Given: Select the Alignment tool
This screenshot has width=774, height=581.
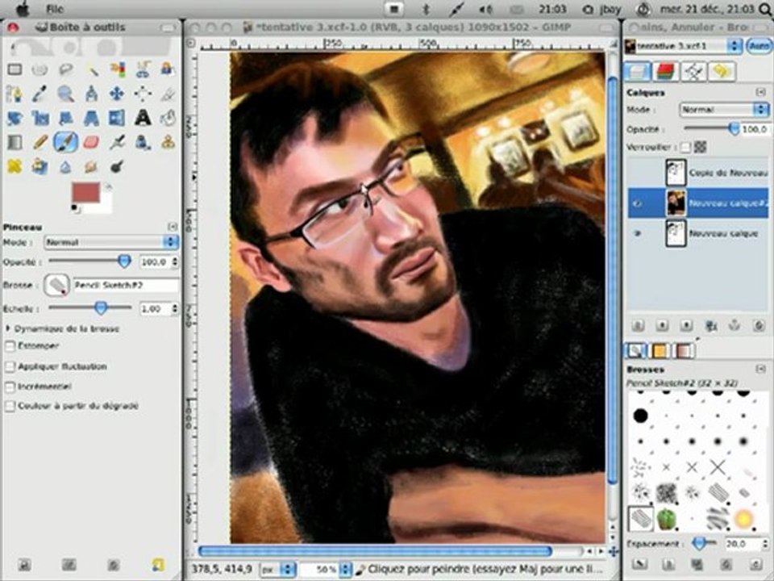Looking at the screenshot, I should coord(144,94).
